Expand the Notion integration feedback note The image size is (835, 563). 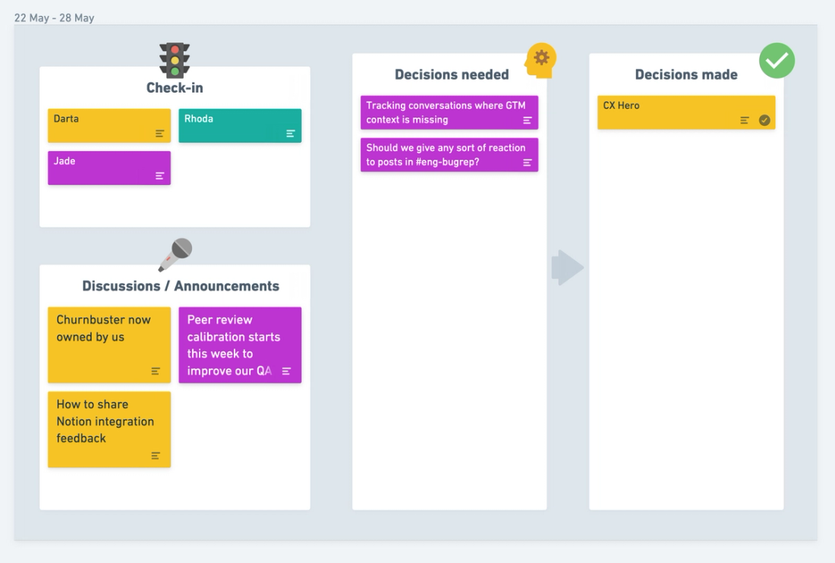tap(156, 456)
